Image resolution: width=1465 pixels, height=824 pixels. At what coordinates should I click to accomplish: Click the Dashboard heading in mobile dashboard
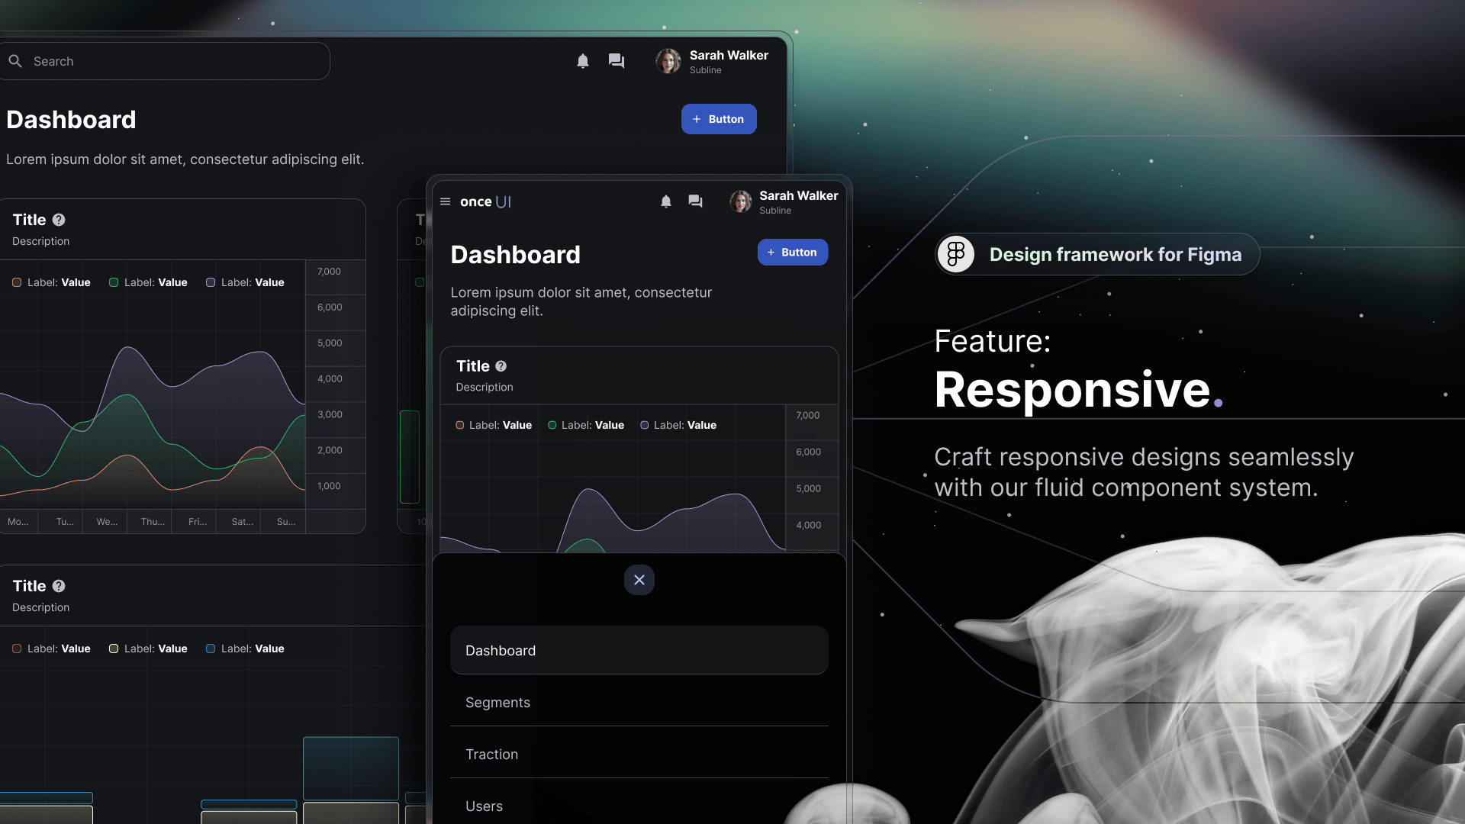coord(516,255)
